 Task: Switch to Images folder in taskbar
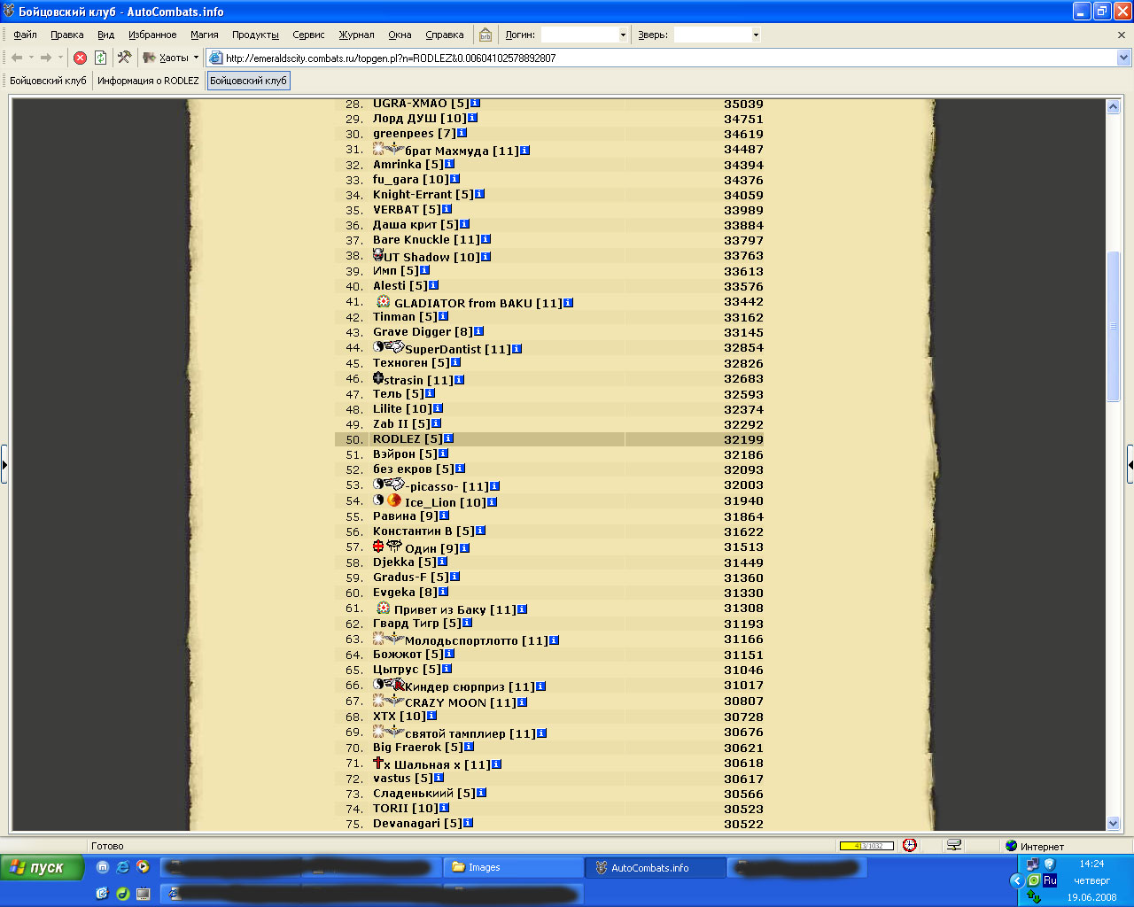coord(513,867)
